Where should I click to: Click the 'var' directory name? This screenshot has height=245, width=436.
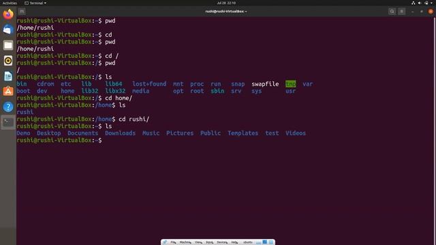point(308,84)
